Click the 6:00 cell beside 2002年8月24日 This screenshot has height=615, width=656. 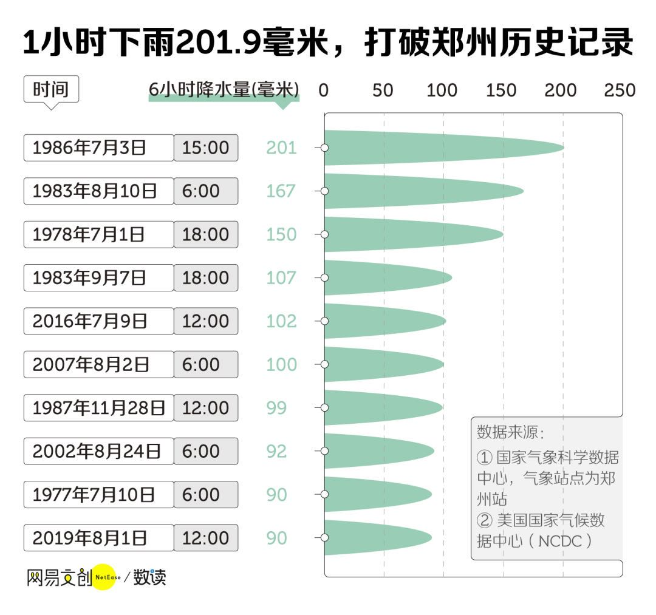click(x=206, y=451)
